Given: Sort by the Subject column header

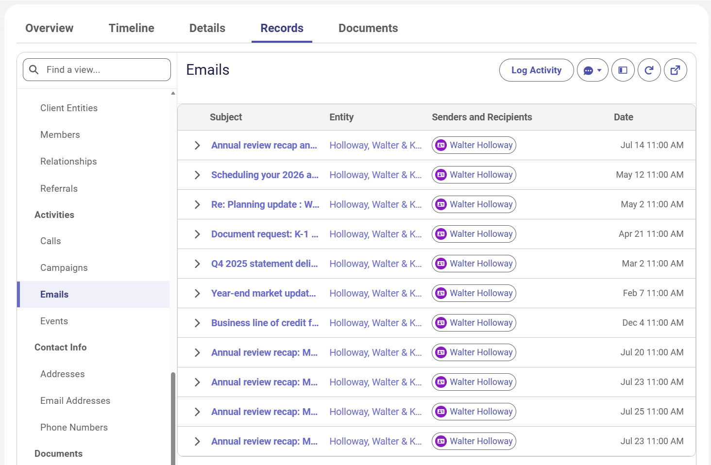Looking at the screenshot, I should (x=226, y=117).
